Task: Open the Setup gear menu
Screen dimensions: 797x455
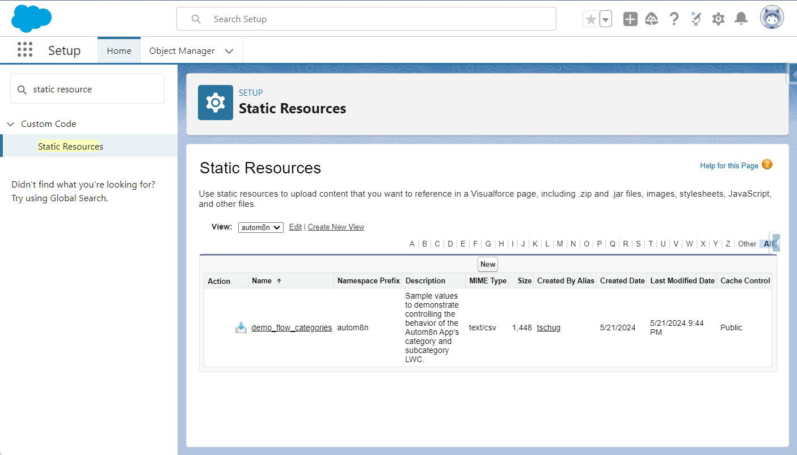Action: click(718, 19)
